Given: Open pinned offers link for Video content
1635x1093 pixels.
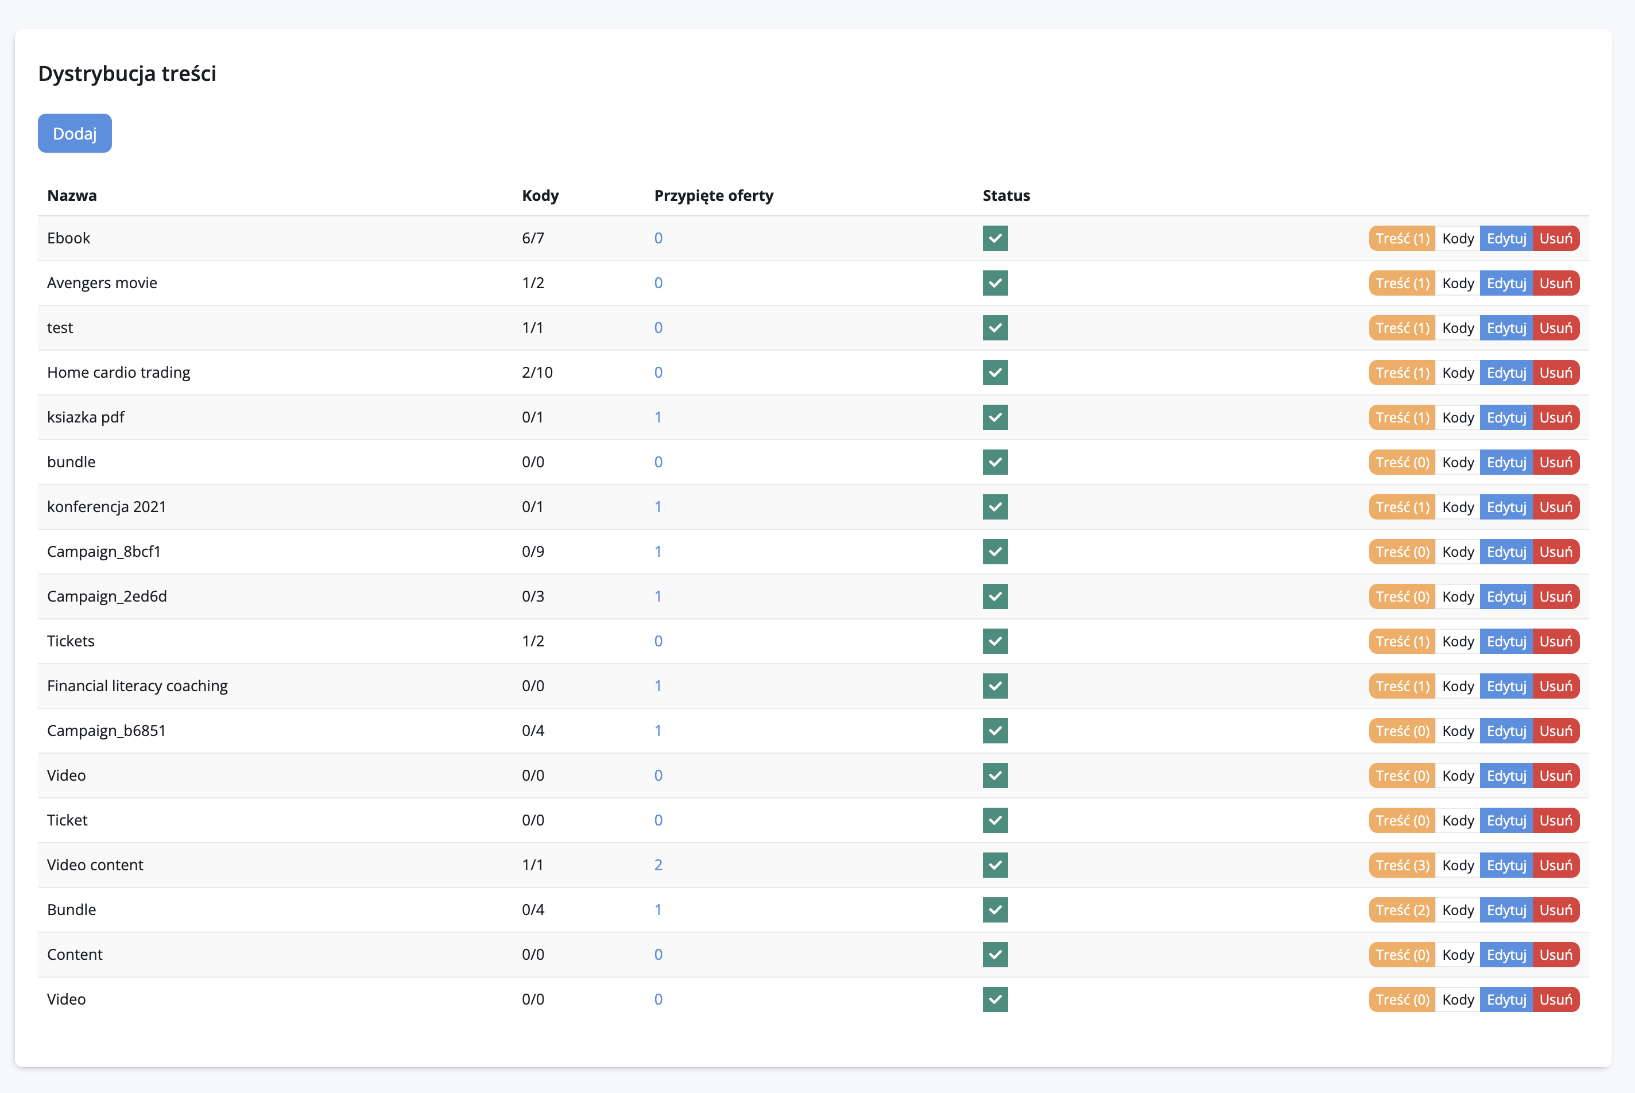Looking at the screenshot, I should (x=658, y=865).
